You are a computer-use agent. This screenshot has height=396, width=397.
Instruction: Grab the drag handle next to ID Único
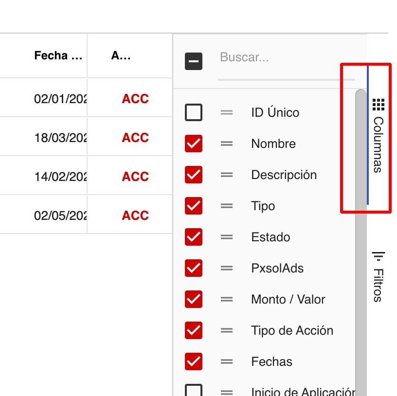[227, 112]
